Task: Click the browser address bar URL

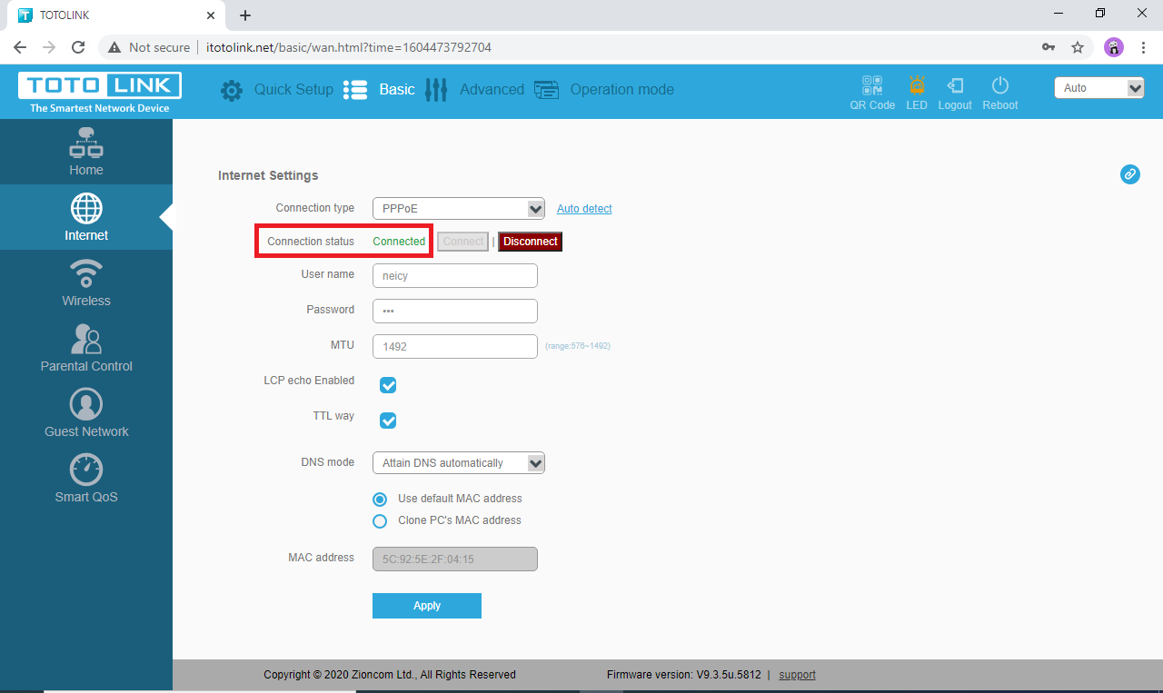Action: (x=349, y=47)
